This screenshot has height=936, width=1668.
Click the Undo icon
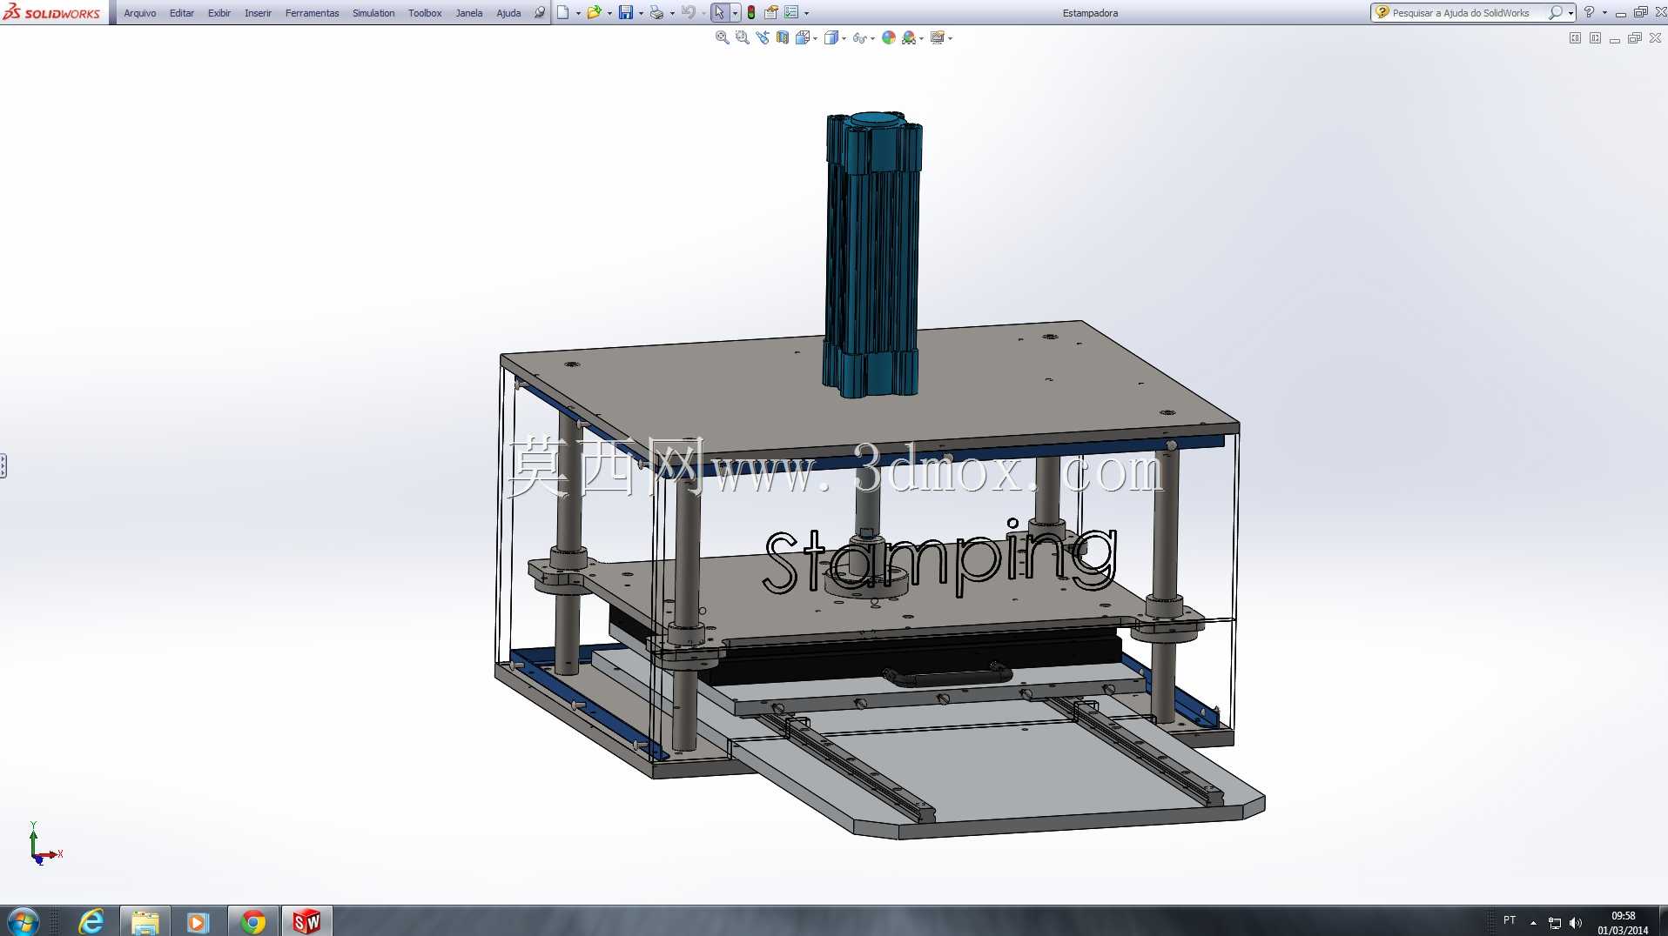coord(689,13)
